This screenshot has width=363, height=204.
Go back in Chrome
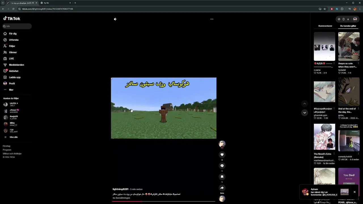[3, 9]
